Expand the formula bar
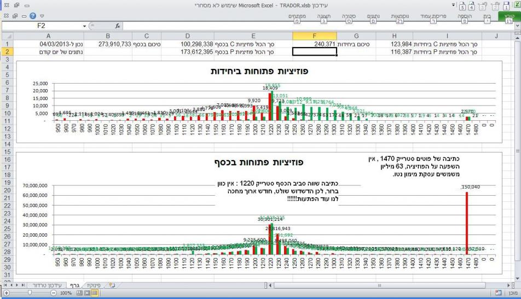 point(516,26)
